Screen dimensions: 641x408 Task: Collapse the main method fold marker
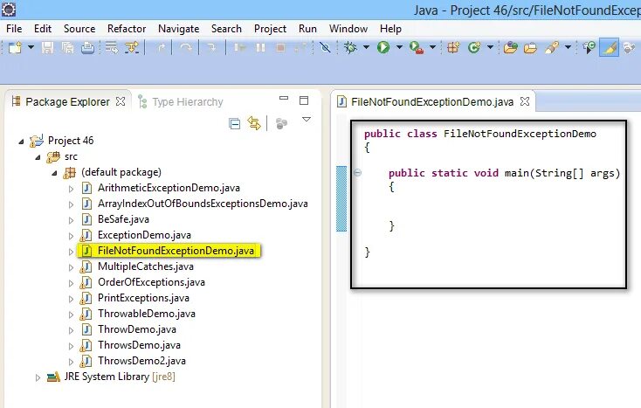[x=358, y=172]
